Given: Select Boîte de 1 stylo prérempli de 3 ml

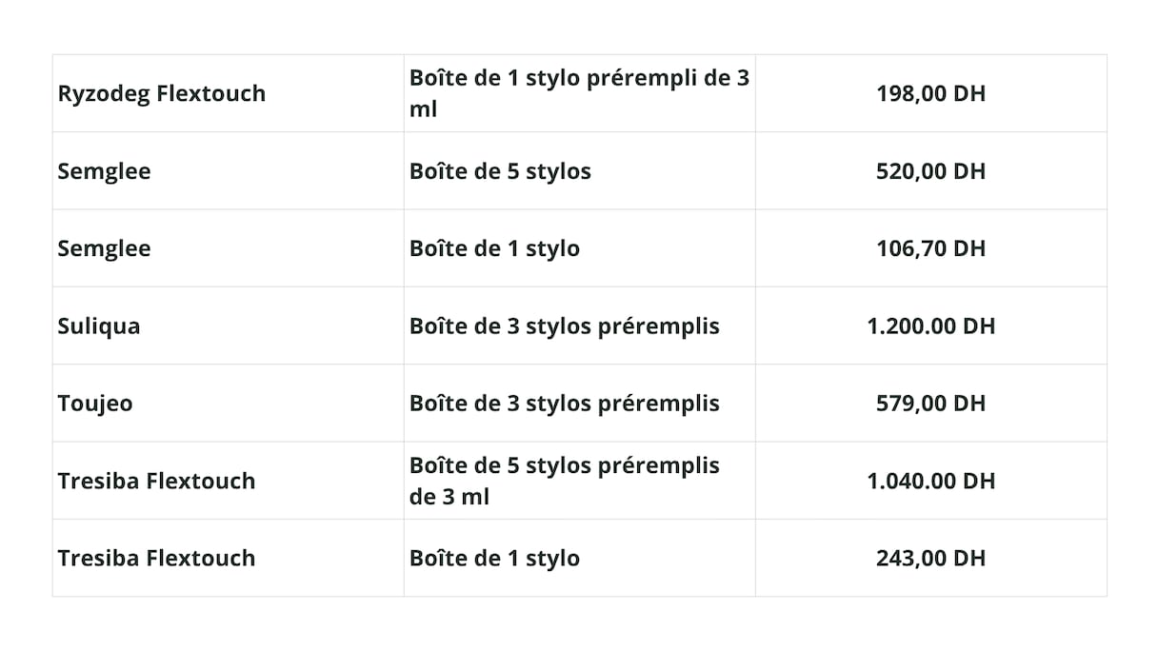Looking at the screenshot, I should point(579,93).
